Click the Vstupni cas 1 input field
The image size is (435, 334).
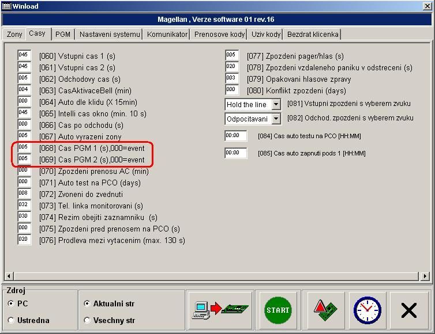click(x=24, y=55)
